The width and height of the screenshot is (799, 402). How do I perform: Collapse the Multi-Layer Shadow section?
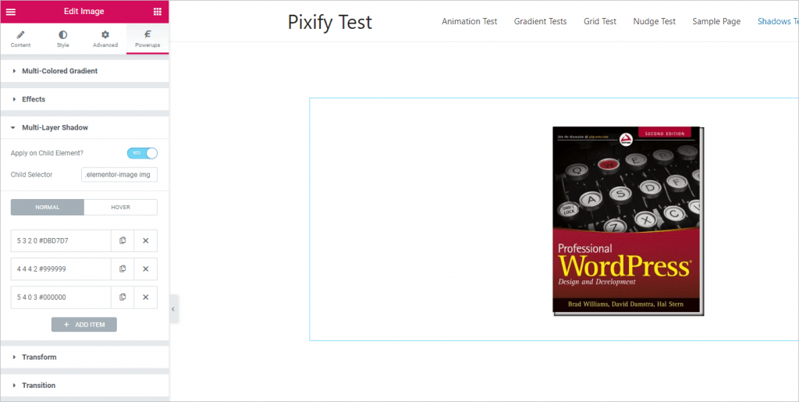tap(84, 127)
